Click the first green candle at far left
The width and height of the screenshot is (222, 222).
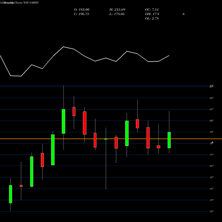click(x=11, y=194)
